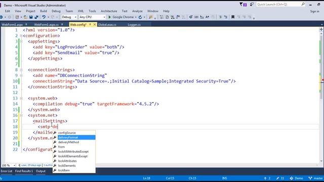Screen dimensions: 324x182
Task: Click the browser Refresh icon in toolbar
Action: click(140, 17)
